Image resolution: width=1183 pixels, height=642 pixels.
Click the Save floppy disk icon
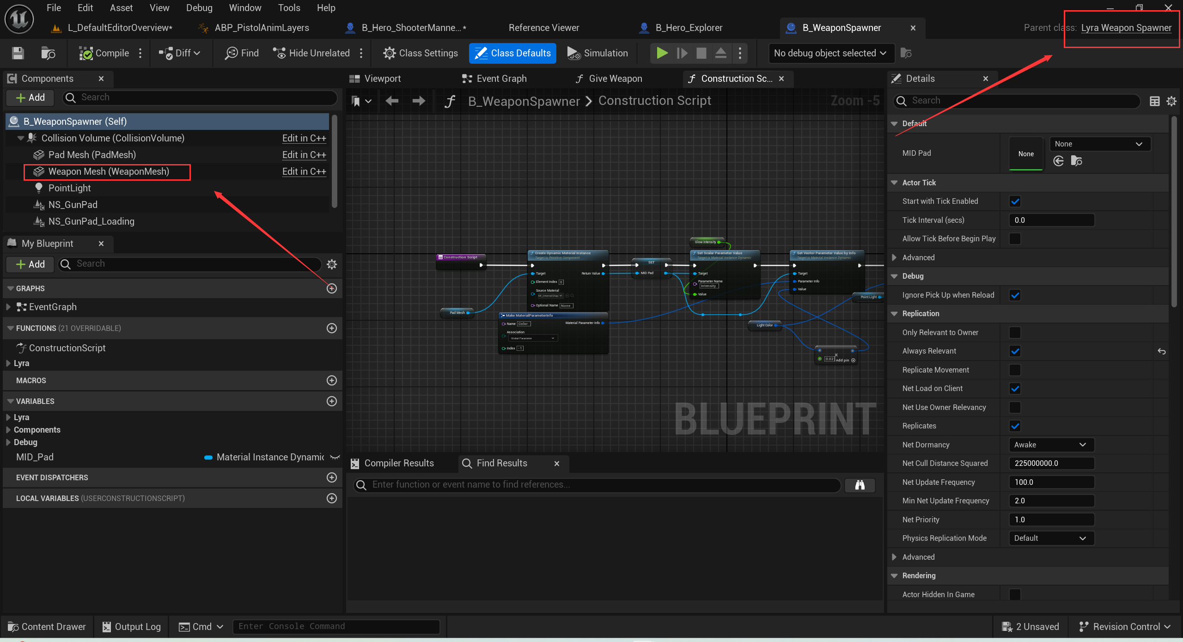[x=18, y=53]
